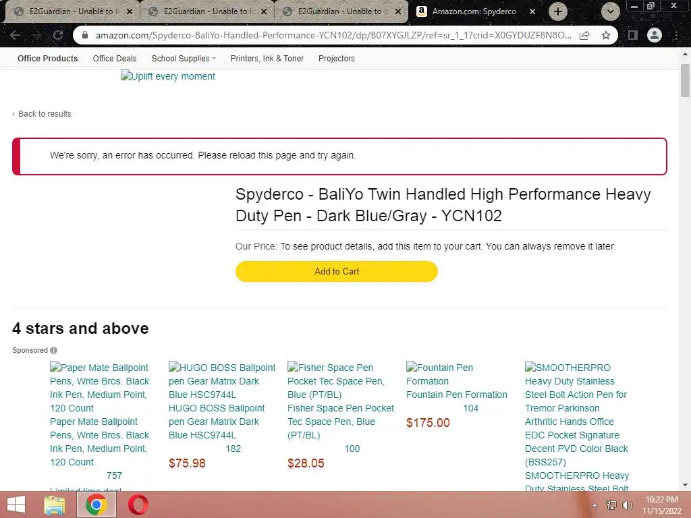This screenshot has height=518, width=691.
Task: Open a new tab with plus button
Action: point(558,11)
